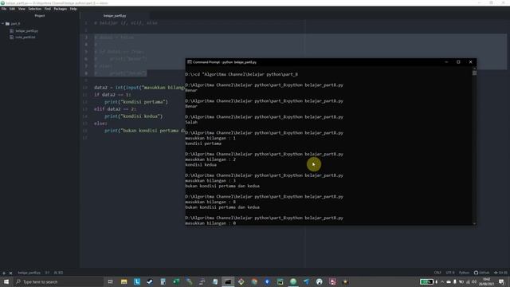Open the Atom editor taskbar icon
The image size is (510, 287).
[x=293, y=281]
